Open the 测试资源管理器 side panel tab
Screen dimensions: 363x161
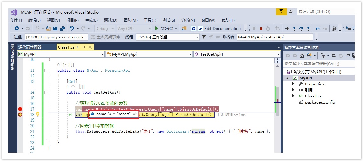click(x=12, y=56)
